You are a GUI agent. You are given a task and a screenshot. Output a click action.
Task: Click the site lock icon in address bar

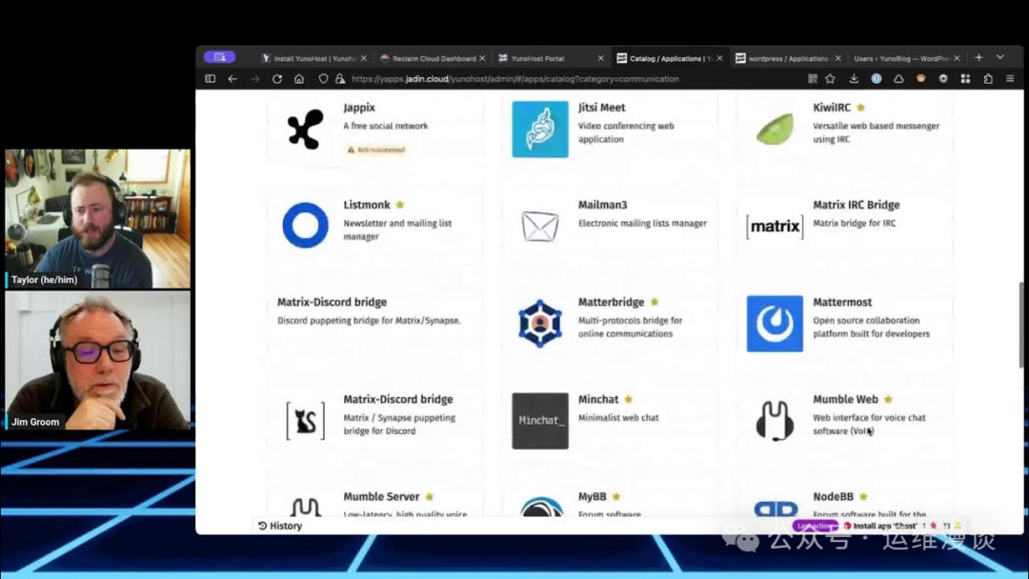[x=340, y=79]
